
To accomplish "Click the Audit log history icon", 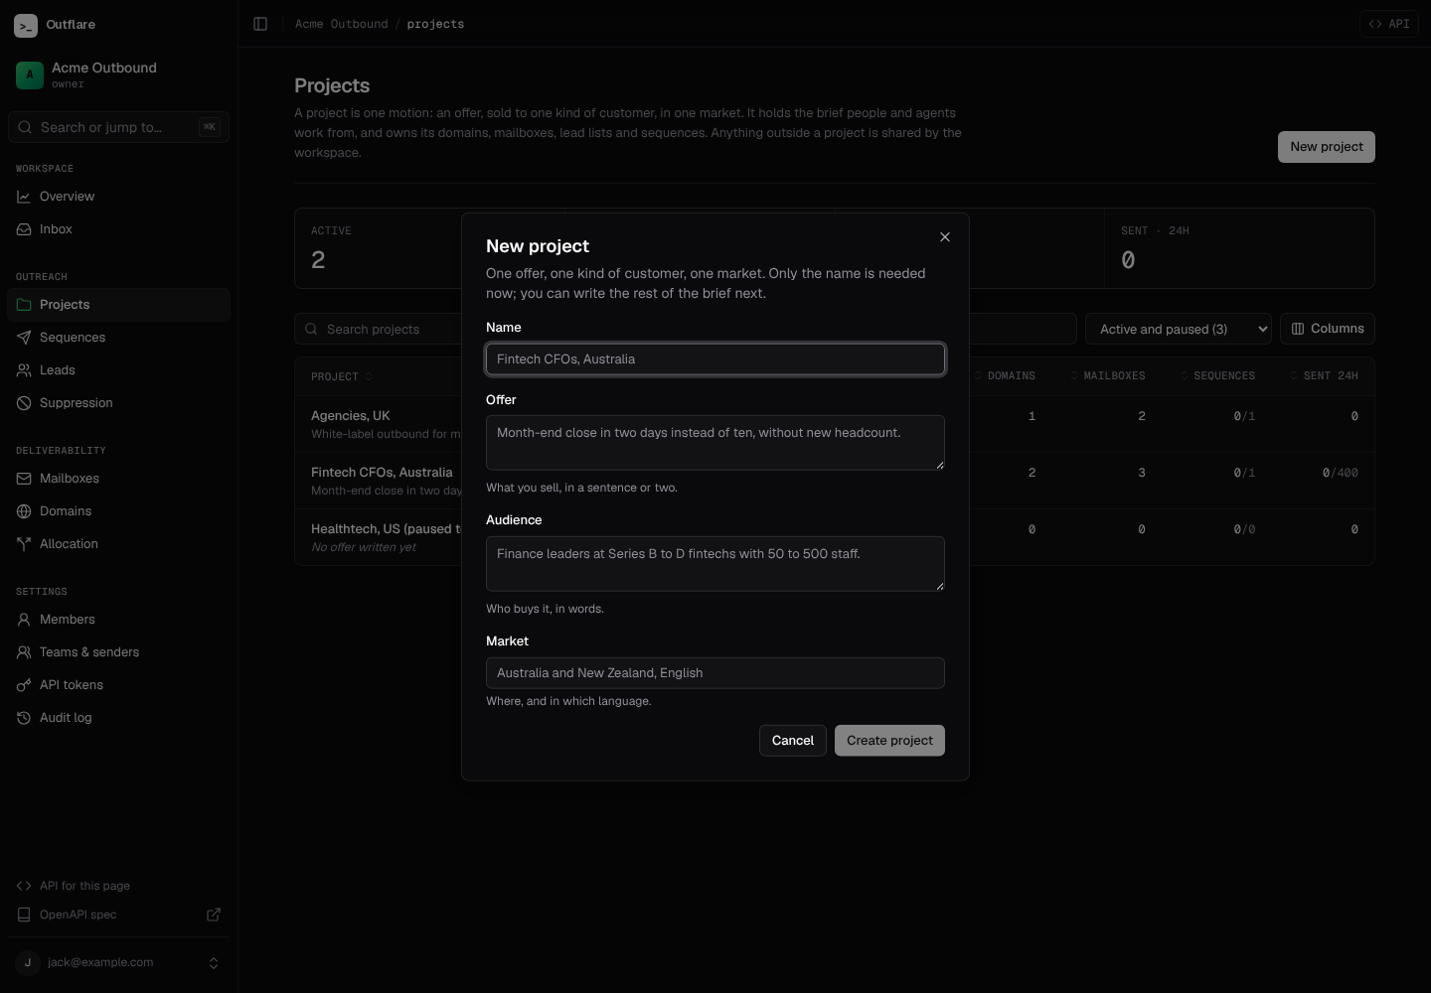I will point(24,718).
